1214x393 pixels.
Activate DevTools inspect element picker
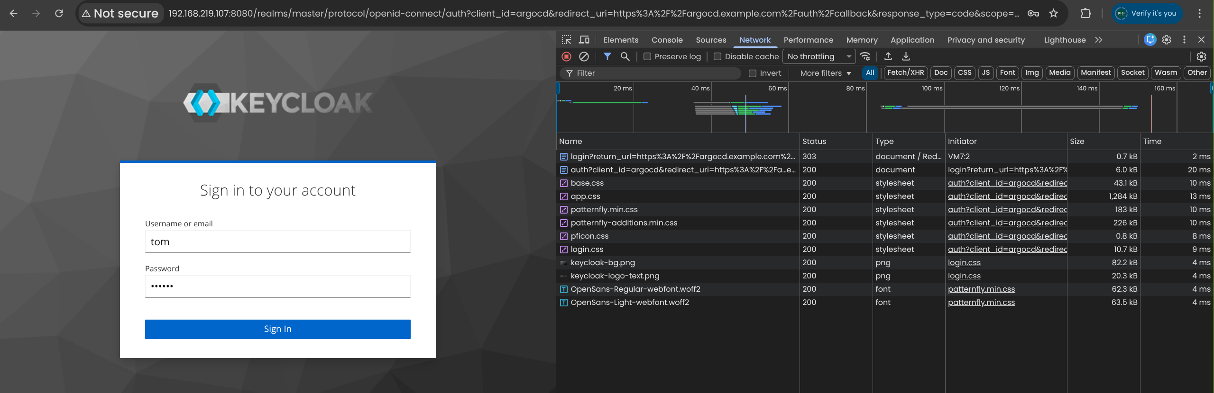(x=566, y=40)
